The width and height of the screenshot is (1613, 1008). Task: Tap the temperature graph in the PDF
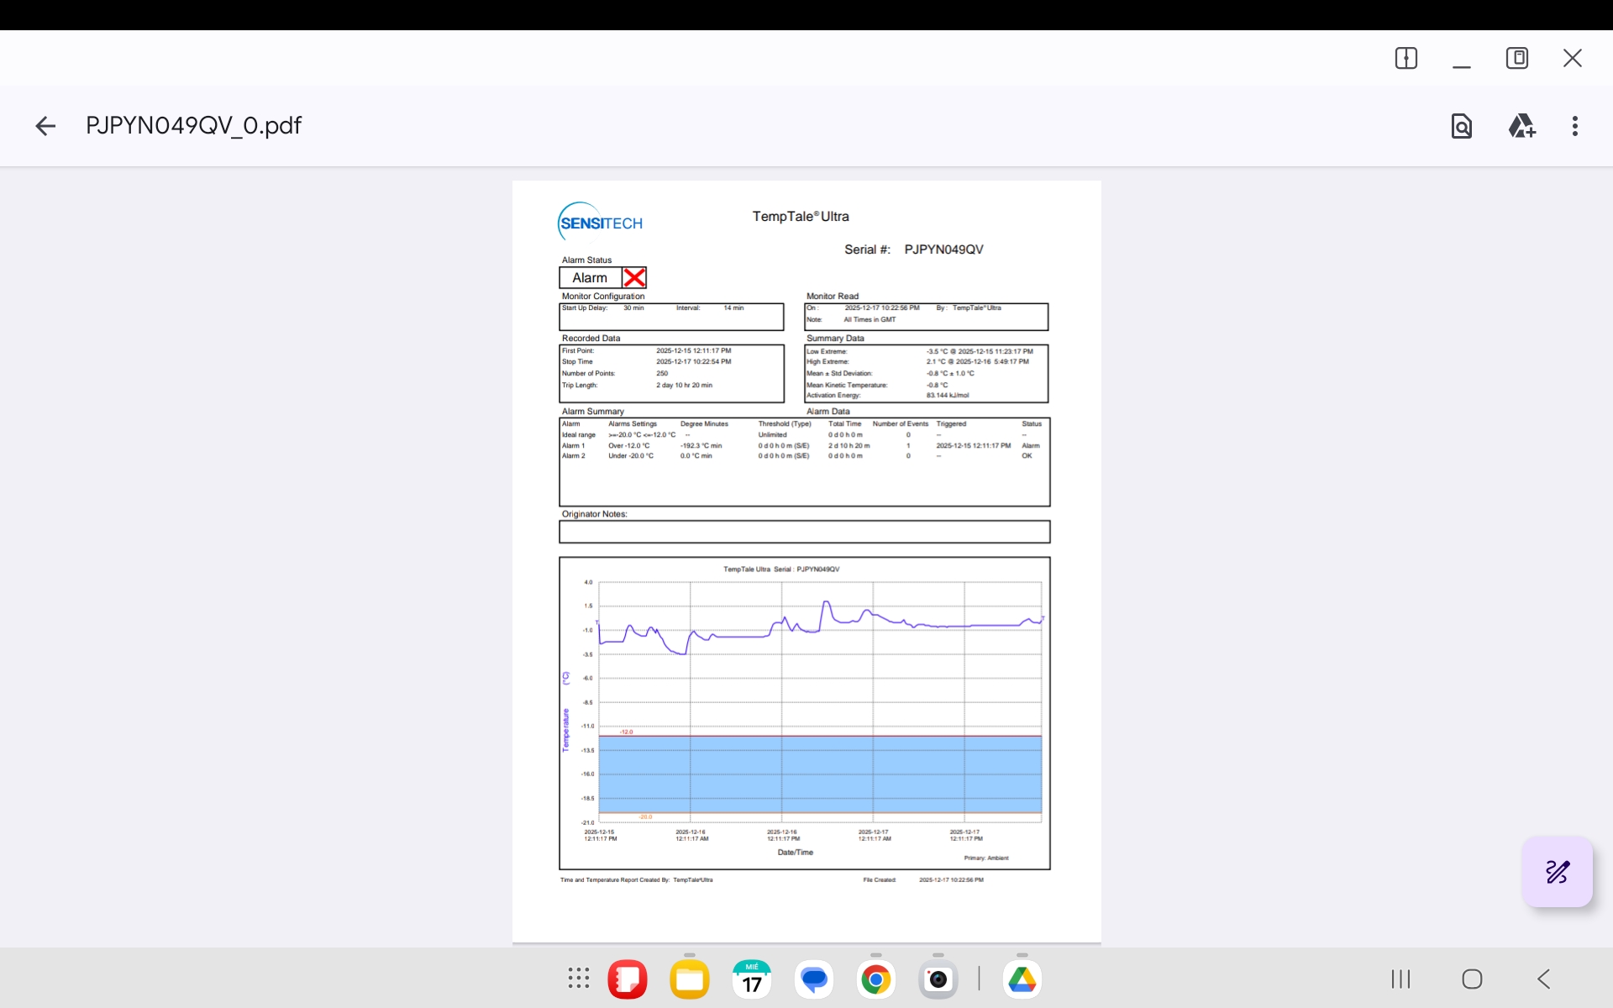pyautogui.click(x=804, y=712)
